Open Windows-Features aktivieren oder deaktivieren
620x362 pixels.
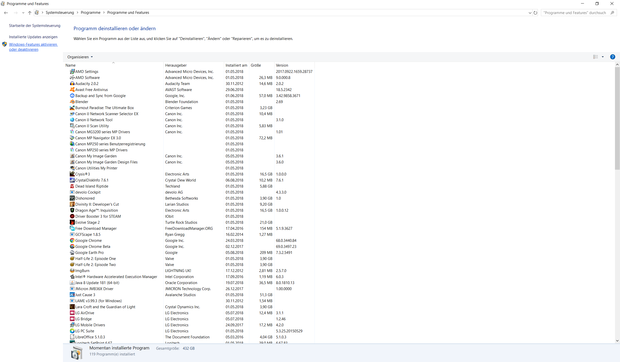point(33,47)
